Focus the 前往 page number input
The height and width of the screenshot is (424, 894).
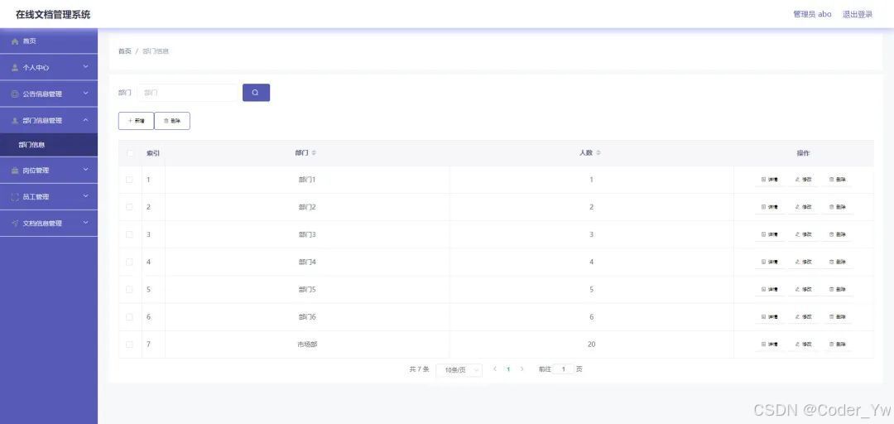pos(564,369)
